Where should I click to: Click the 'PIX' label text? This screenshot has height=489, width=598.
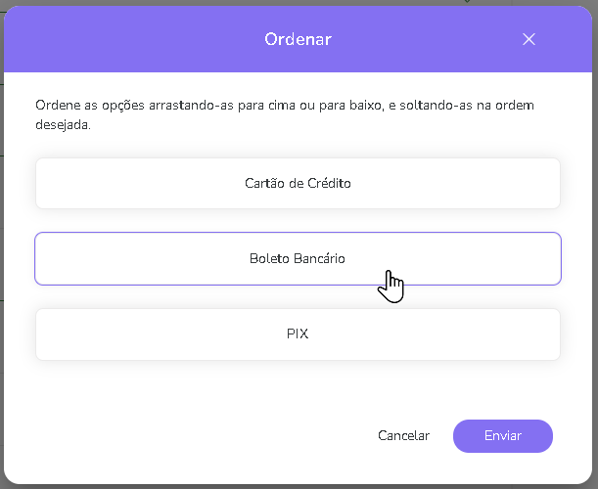tap(298, 334)
